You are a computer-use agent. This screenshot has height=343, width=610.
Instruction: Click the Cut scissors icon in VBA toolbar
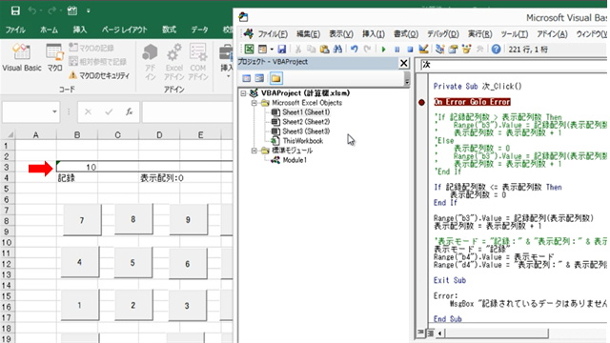coord(298,49)
